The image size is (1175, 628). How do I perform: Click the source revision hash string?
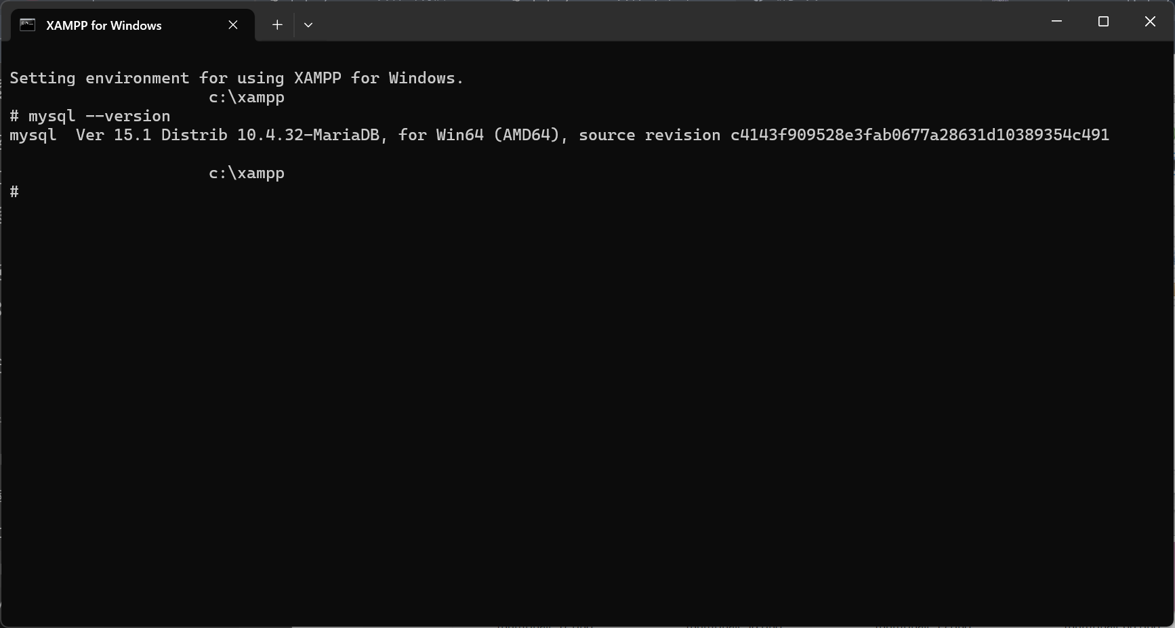(919, 135)
